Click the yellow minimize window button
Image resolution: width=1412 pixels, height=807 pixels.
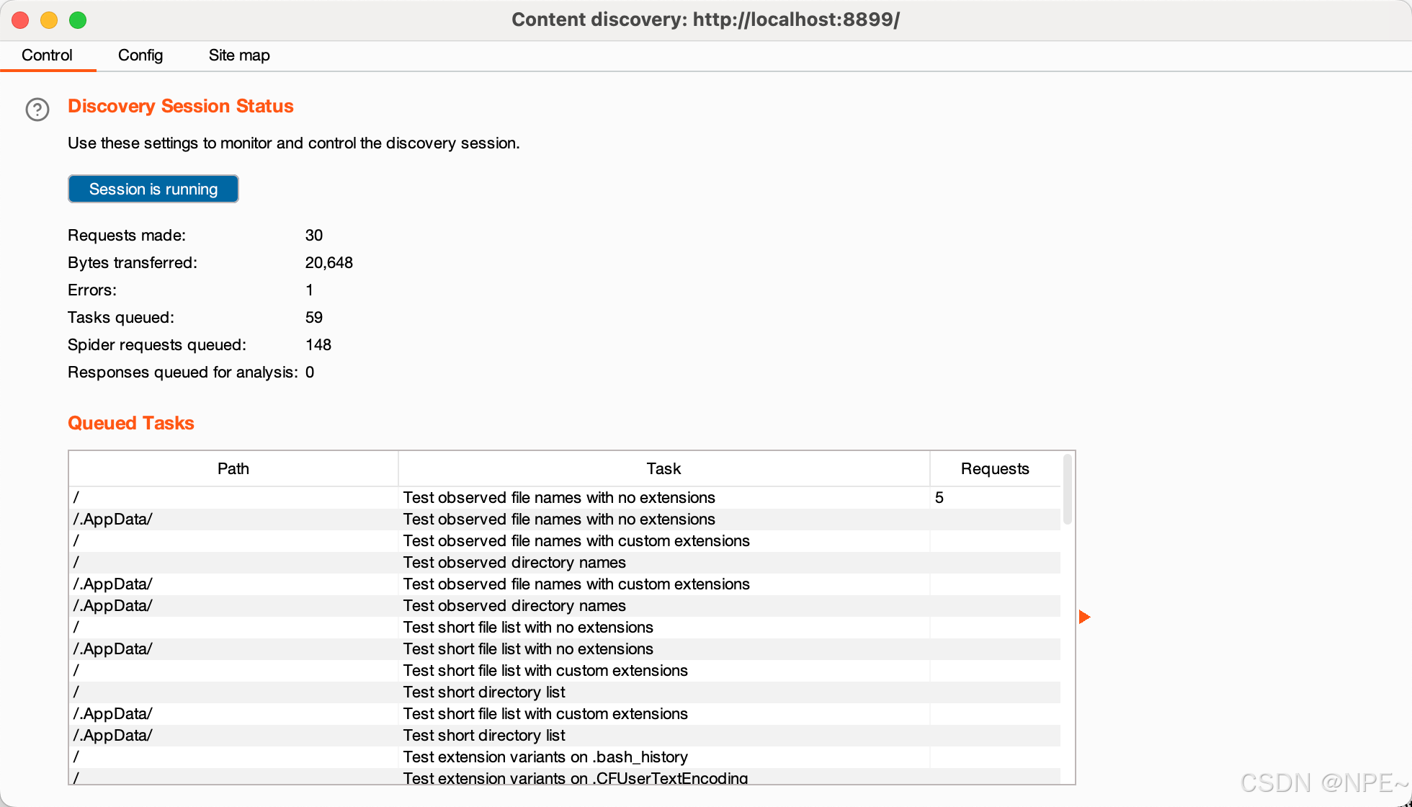coord(49,20)
